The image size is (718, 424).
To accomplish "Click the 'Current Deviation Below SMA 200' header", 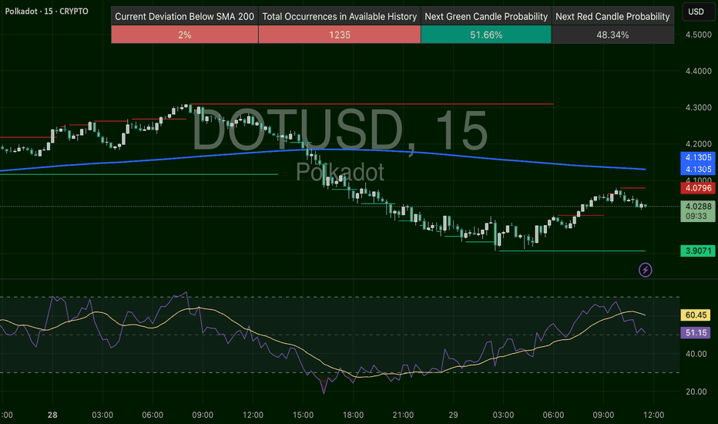I will click(185, 16).
